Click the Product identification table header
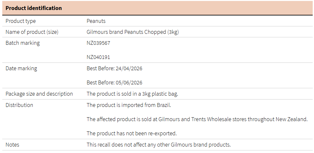The height and width of the screenshot is (153, 314). [34, 8]
